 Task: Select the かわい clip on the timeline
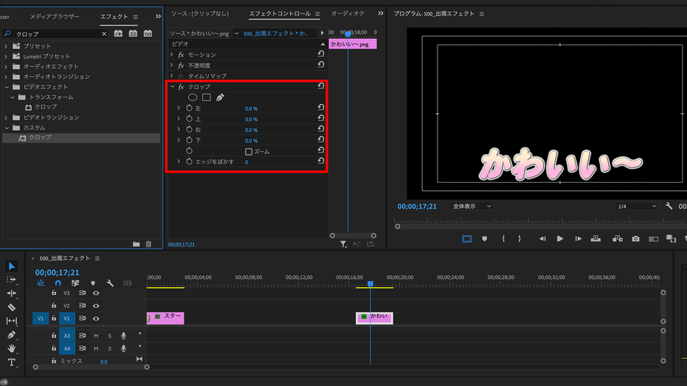pyautogui.click(x=374, y=318)
